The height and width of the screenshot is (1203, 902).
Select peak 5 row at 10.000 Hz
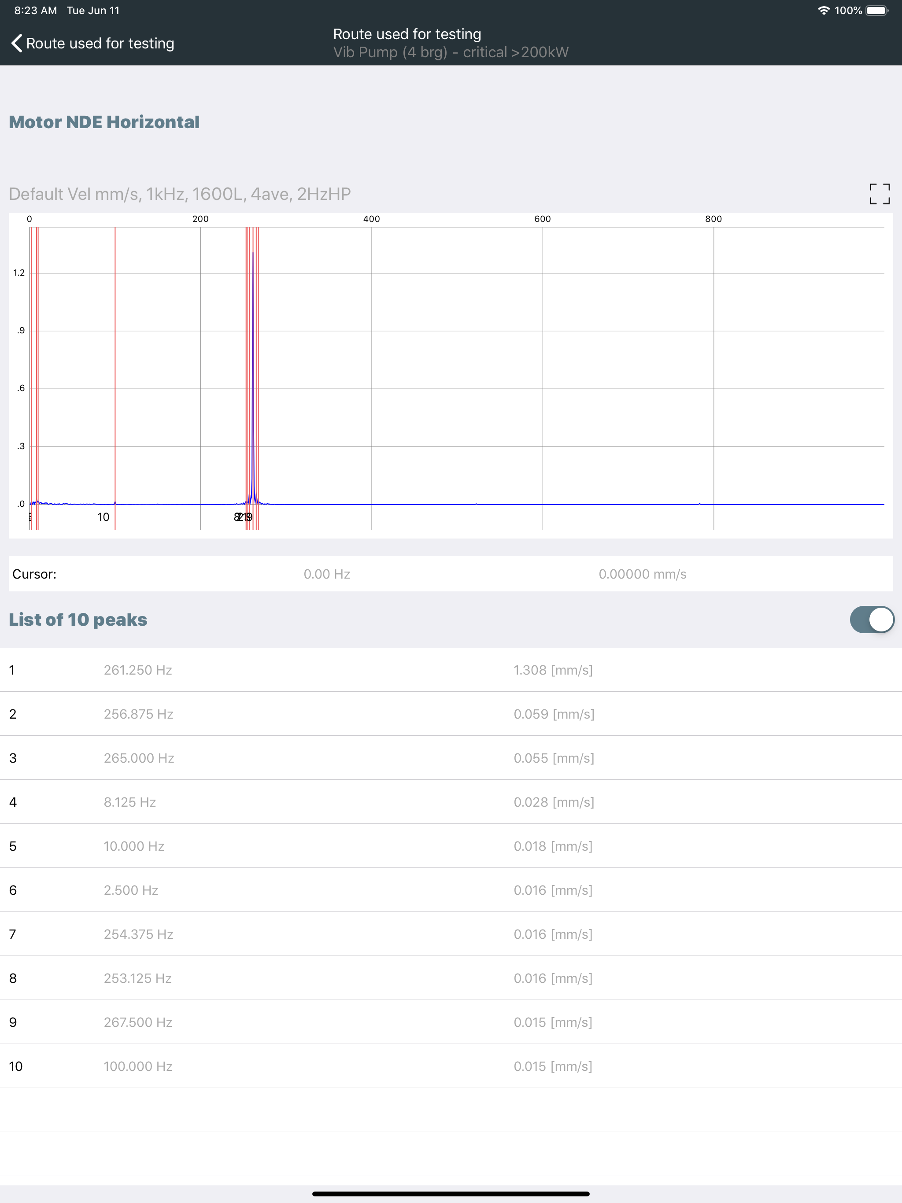pyautogui.click(x=451, y=846)
